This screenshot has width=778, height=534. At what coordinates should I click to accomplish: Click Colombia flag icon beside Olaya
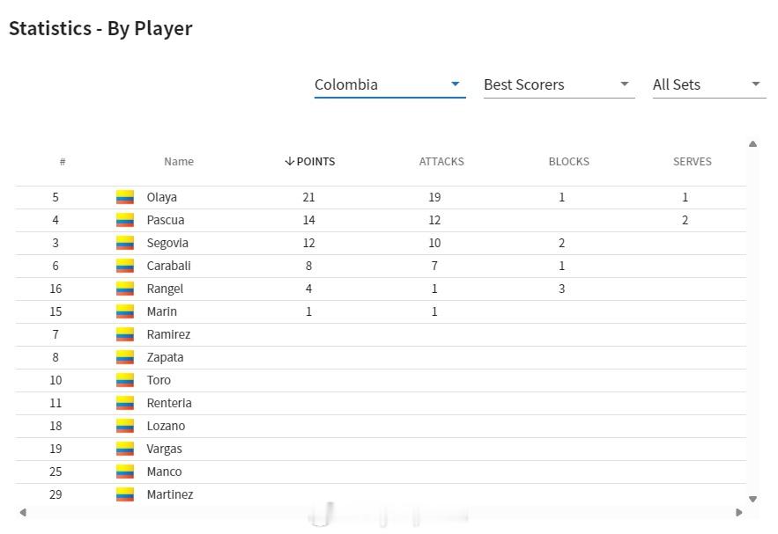click(125, 197)
